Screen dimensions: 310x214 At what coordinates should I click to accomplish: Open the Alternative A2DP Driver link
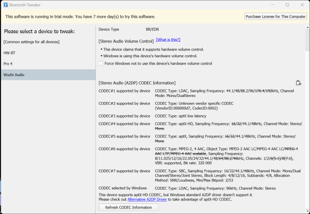pos(147,199)
